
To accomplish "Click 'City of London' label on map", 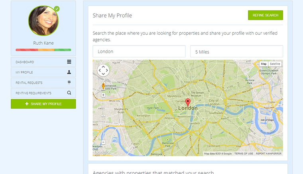I will click(214, 102).
